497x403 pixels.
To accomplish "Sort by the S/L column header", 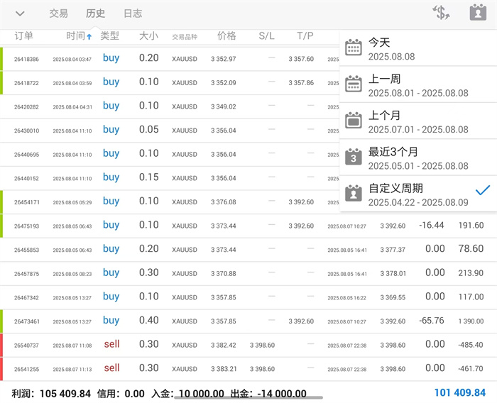I will (x=266, y=35).
